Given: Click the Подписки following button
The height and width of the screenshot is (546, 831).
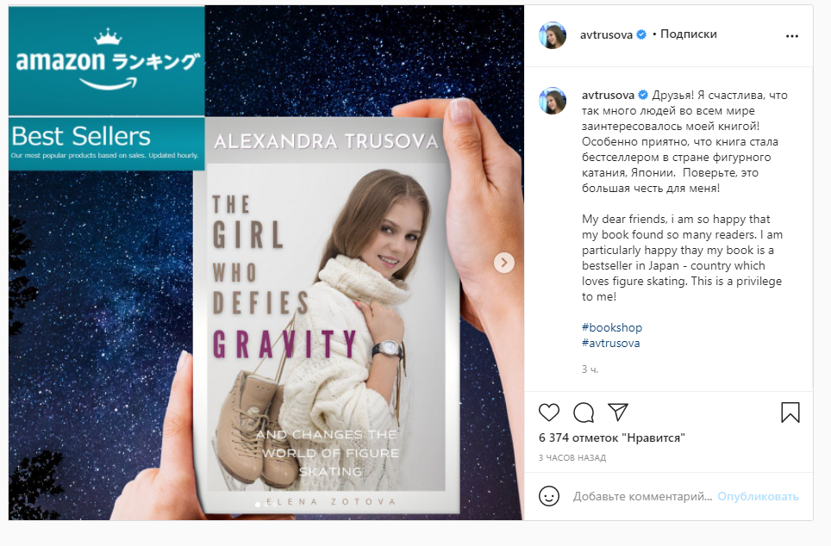Looking at the screenshot, I should [689, 34].
